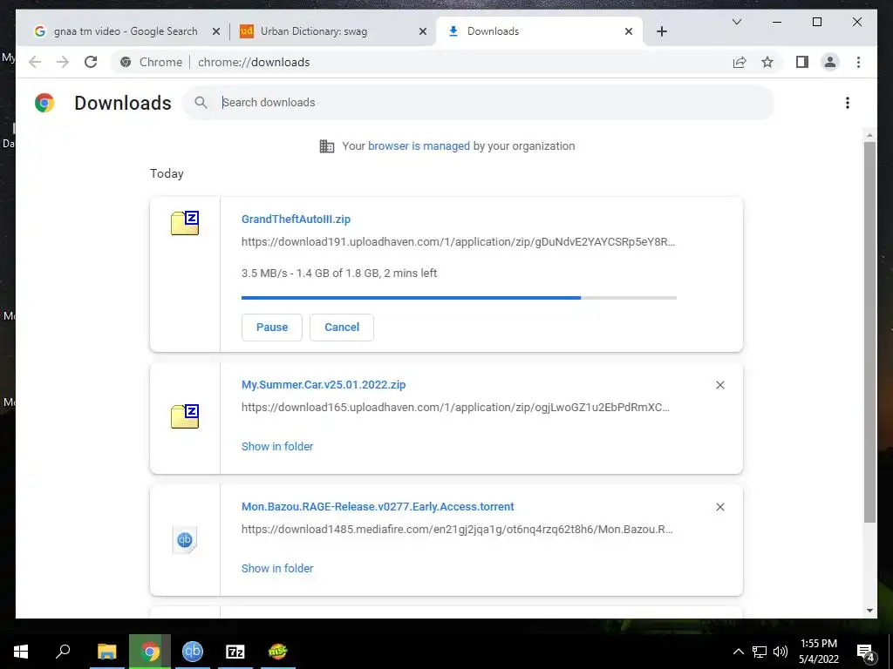Click the magnifier icon in search downloads
The height and width of the screenshot is (669, 893).
coord(201,103)
